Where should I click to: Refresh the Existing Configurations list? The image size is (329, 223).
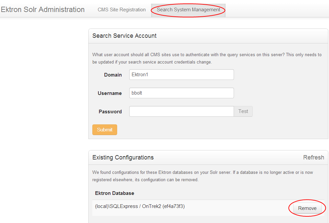tap(313, 157)
